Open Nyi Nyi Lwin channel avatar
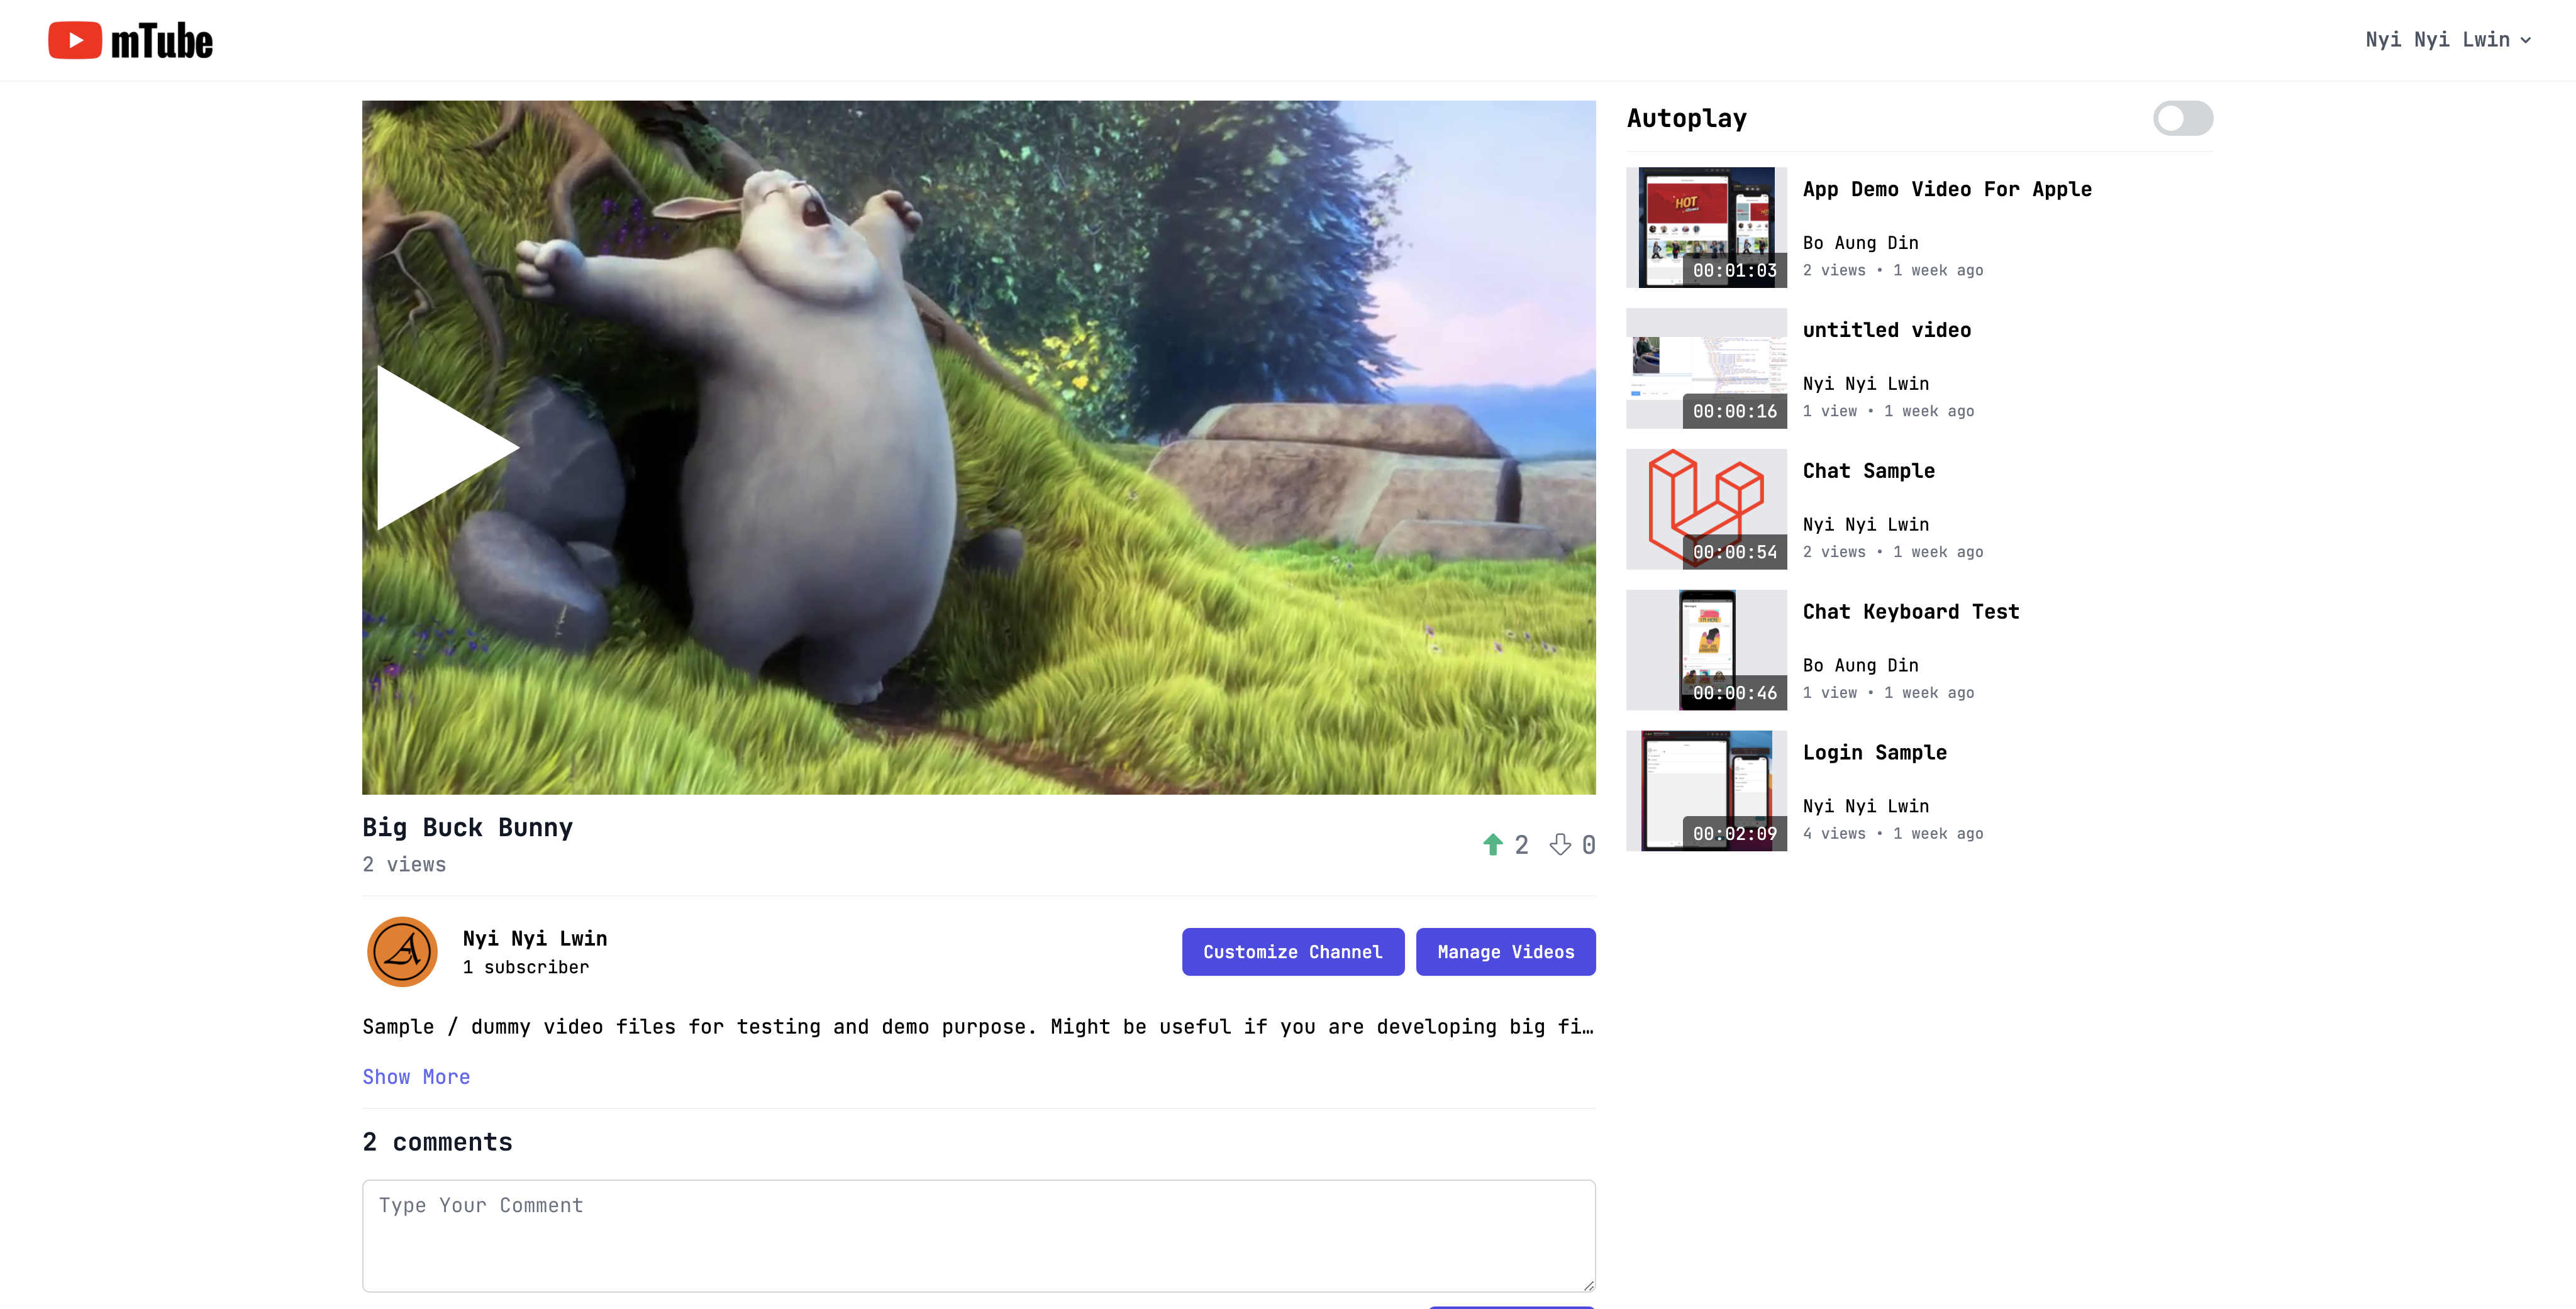The width and height of the screenshot is (2576, 1309). 402,951
